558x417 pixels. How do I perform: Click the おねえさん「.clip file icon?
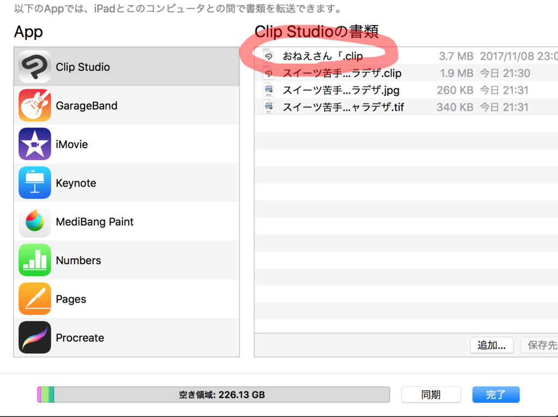coord(268,56)
